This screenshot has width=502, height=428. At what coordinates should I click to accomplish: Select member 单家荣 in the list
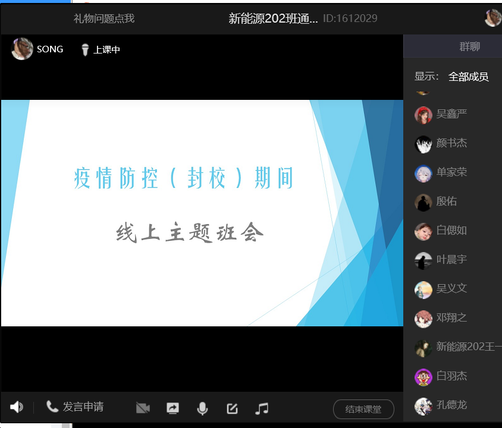pos(451,172)
